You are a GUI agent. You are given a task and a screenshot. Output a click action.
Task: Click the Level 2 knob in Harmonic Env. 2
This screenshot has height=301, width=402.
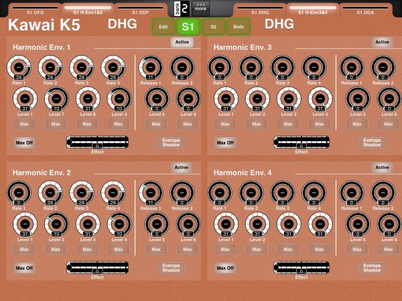56,224
